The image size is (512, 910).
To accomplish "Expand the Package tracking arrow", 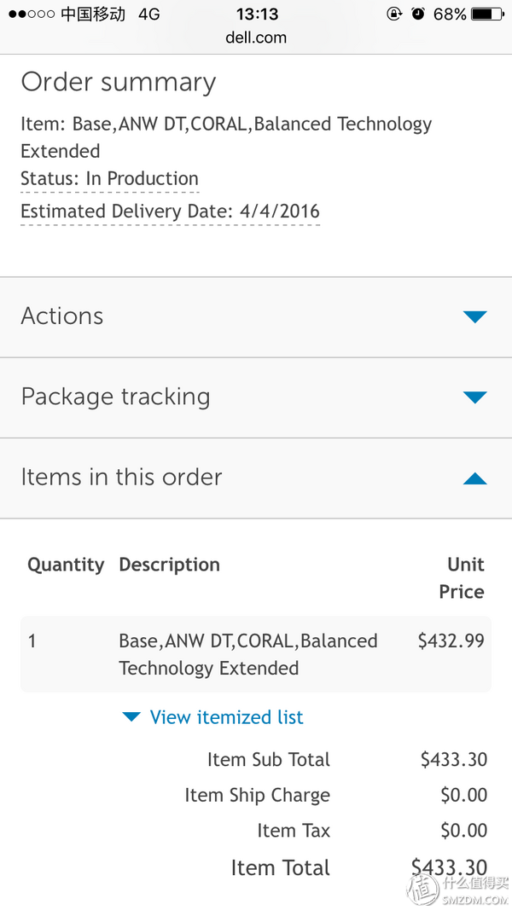I will click(x=474, y=397).
